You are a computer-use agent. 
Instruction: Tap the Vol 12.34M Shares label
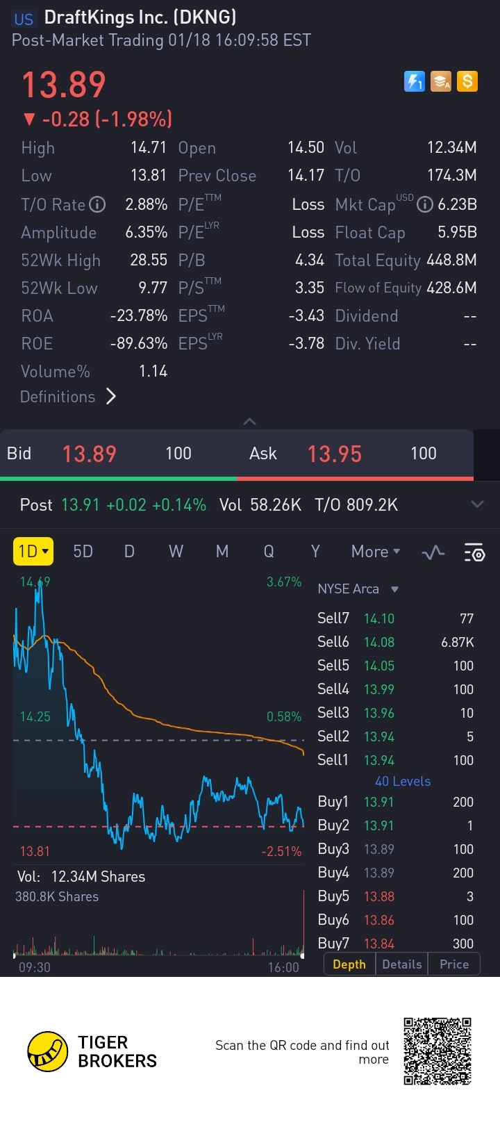coord(81,877)
